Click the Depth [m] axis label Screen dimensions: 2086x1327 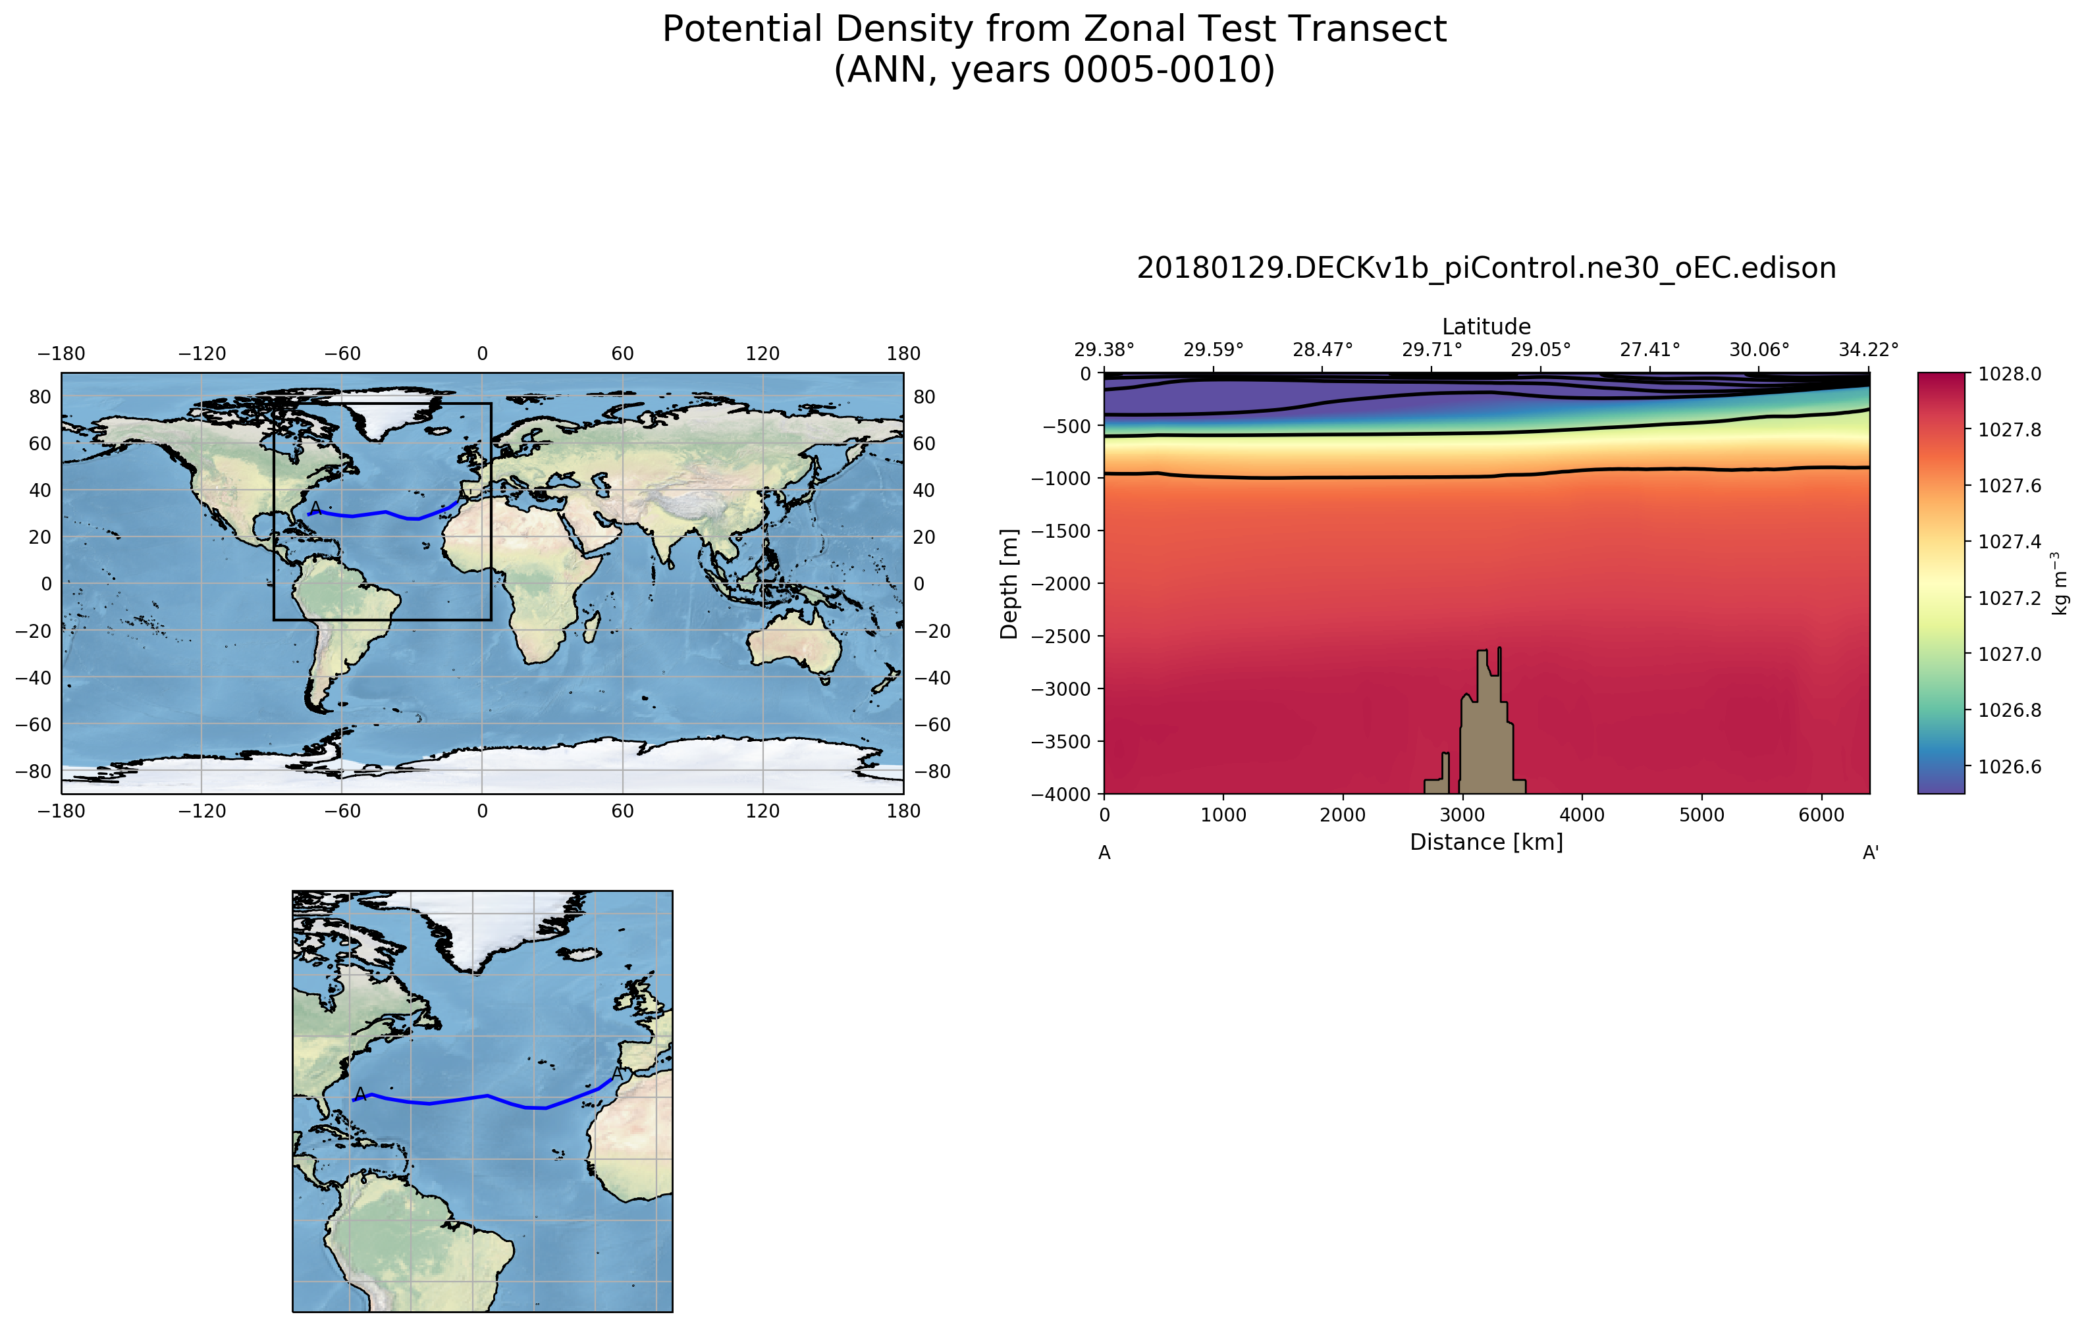tap(1009, 584)
